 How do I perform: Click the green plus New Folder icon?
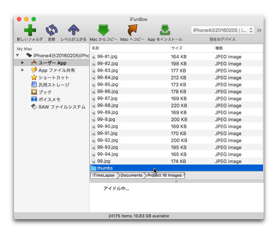(30, 30)
